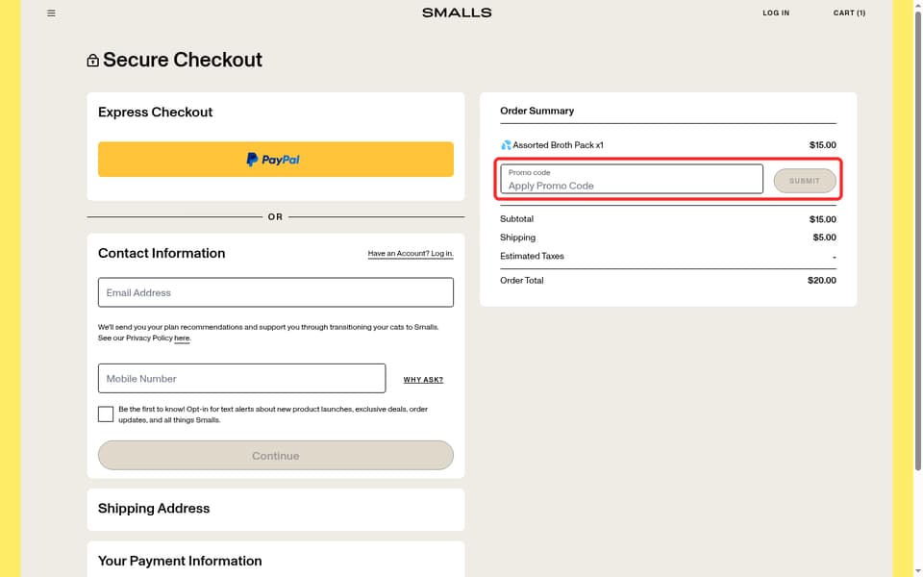Viewport: 923px width, 577px height.
Task: Click the Shipping $5.00 amount
Action: (x=825, y=238)
